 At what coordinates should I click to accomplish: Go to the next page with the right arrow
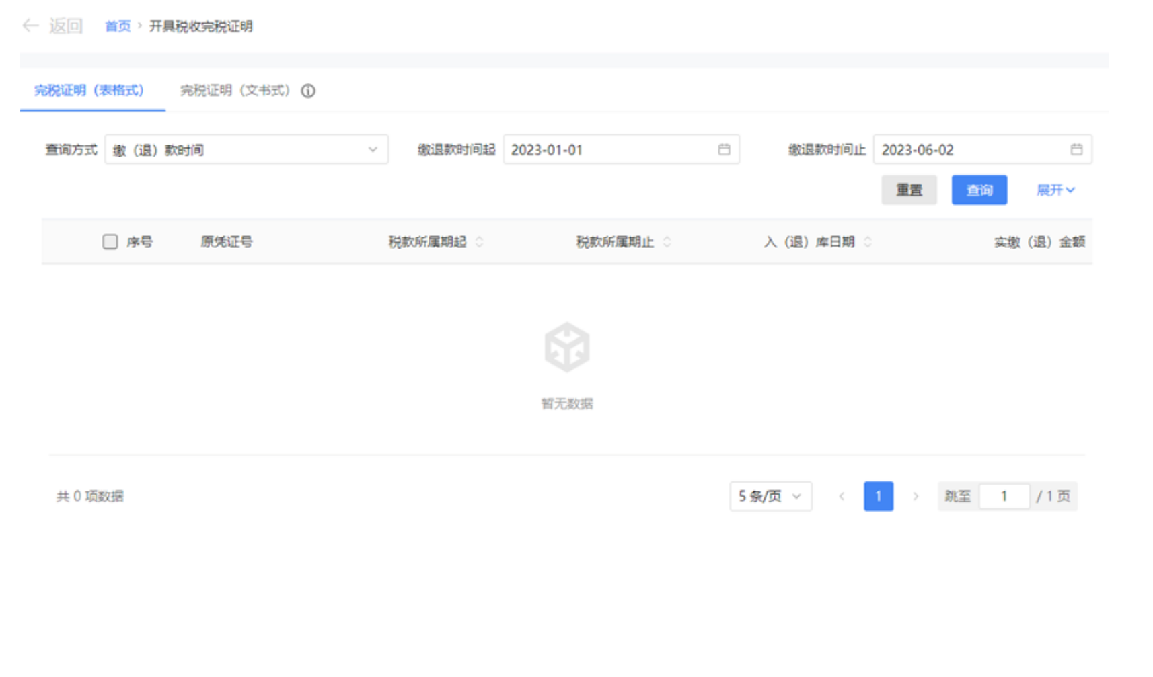(x=916, y=496)
